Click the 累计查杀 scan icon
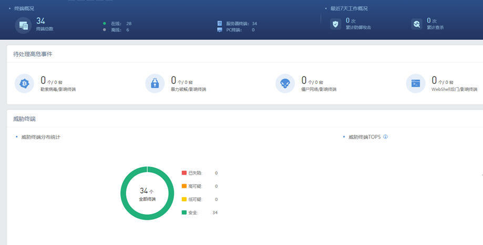483x245 pixels. (x=417, y=24)
